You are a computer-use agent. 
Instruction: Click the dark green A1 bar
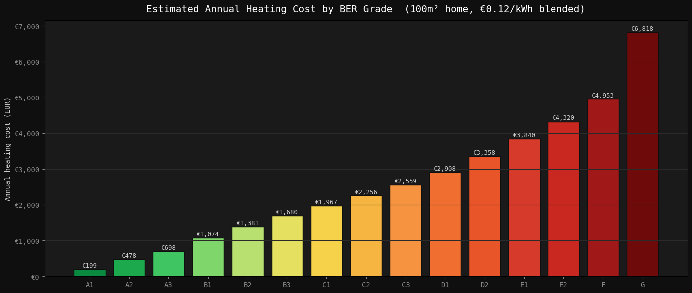[90, 273]
